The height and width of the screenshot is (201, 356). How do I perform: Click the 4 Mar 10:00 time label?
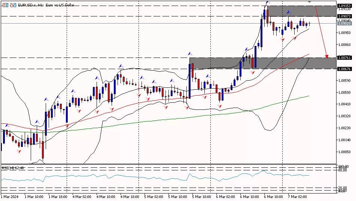click(x=106, y=197)
